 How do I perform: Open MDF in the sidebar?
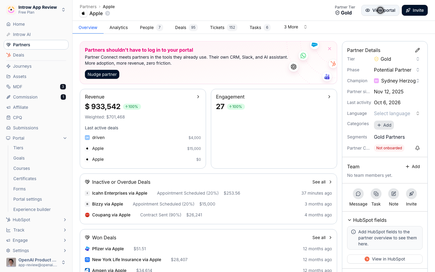tap(36, 87)
